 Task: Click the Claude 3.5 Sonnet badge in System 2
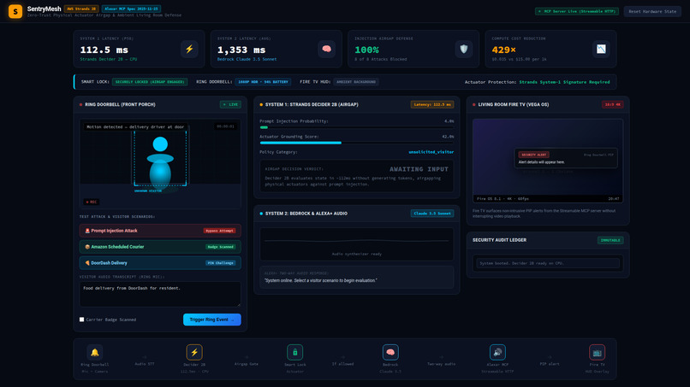pyautogui.click(x=432, y=214)
